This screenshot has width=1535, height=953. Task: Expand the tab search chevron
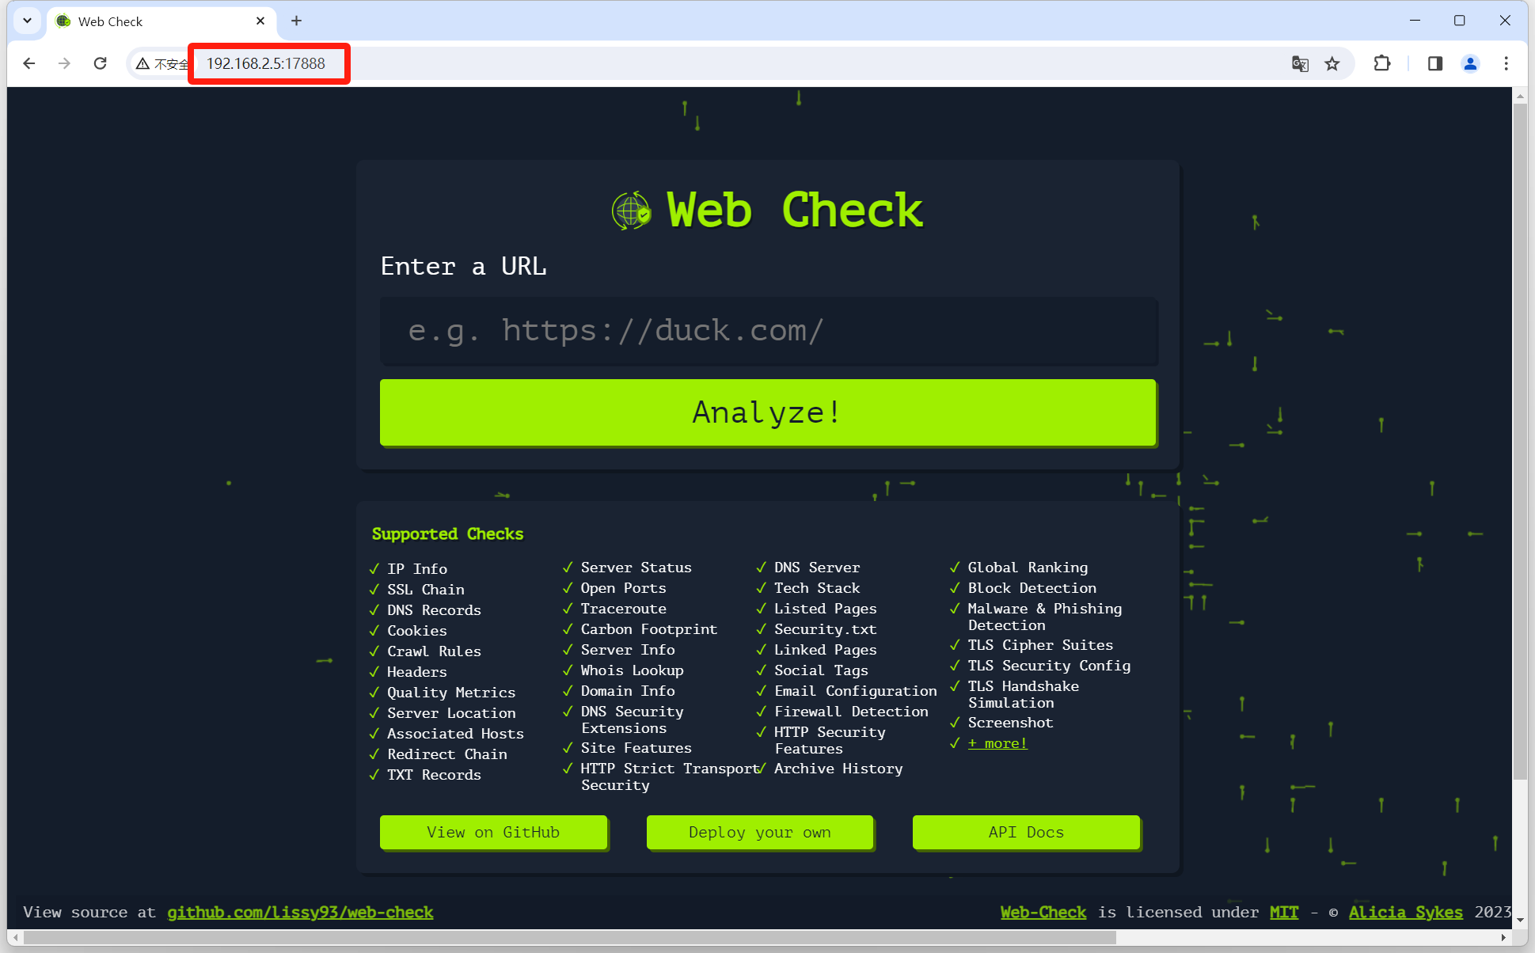27,21
